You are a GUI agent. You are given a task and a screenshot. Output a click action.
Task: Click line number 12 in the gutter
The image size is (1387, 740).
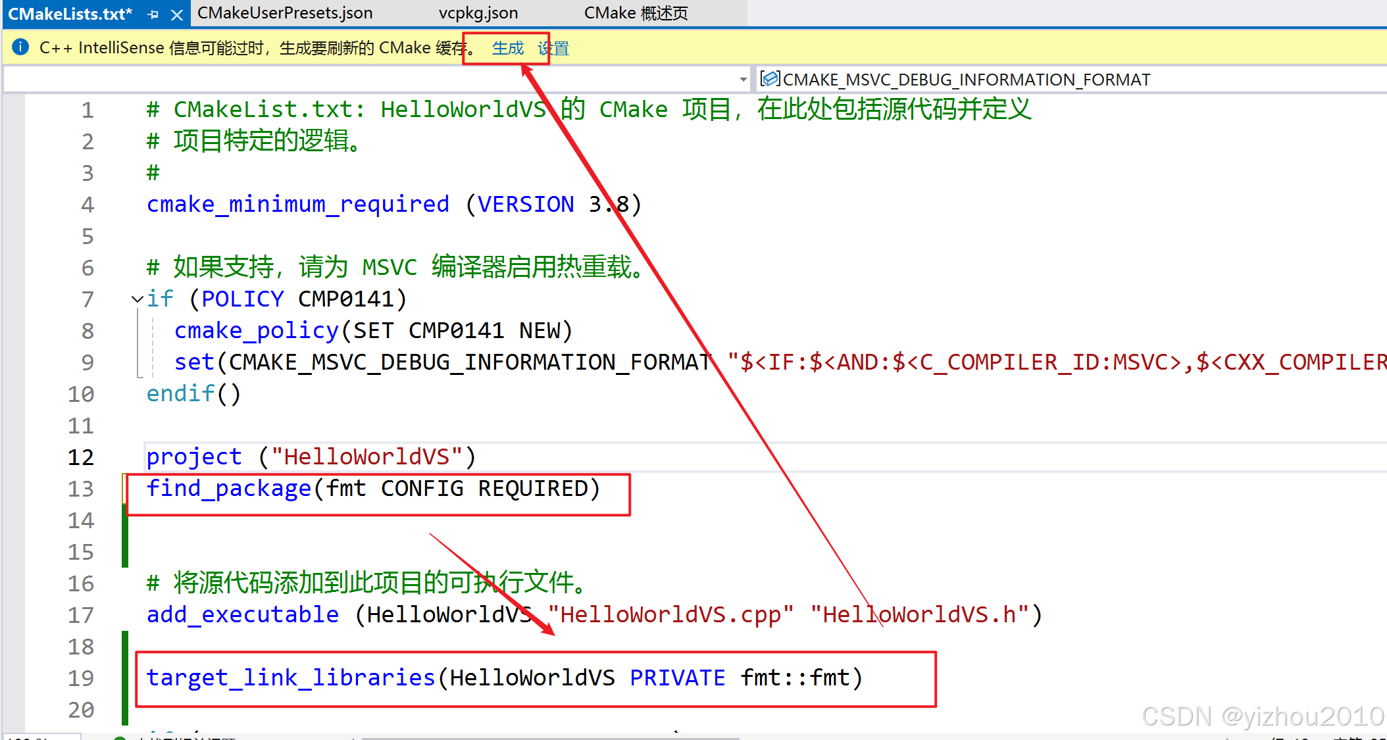(x=81, y=457)
